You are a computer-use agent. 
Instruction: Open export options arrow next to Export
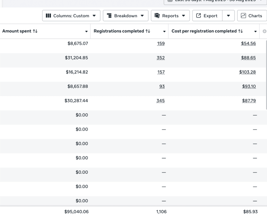pyautogui.click(x=228, y=16)
